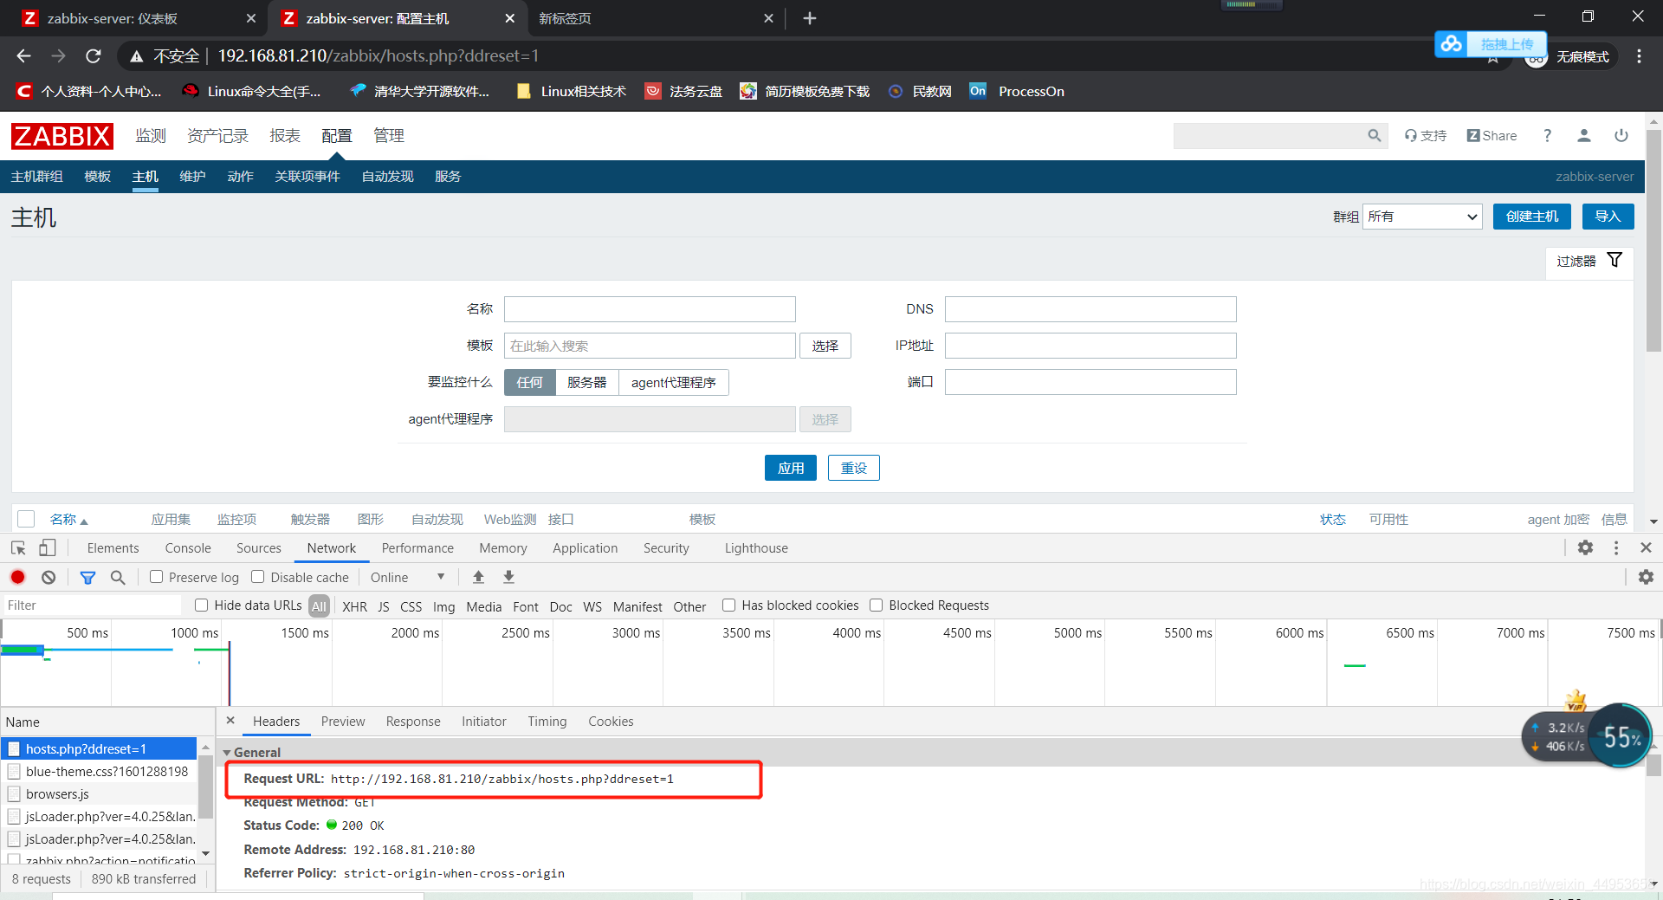Click 应用 filter button

(x=790, y=468)
